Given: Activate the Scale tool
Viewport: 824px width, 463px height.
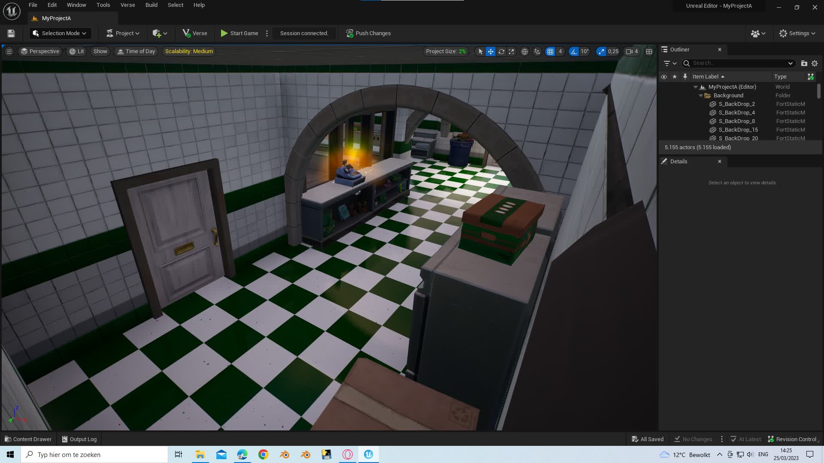Looking at the screenshot, I should pos(511,51).
